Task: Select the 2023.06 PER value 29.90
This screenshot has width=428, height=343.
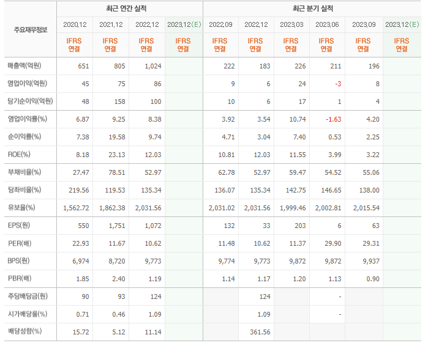Action: click(x=333, y=243)
